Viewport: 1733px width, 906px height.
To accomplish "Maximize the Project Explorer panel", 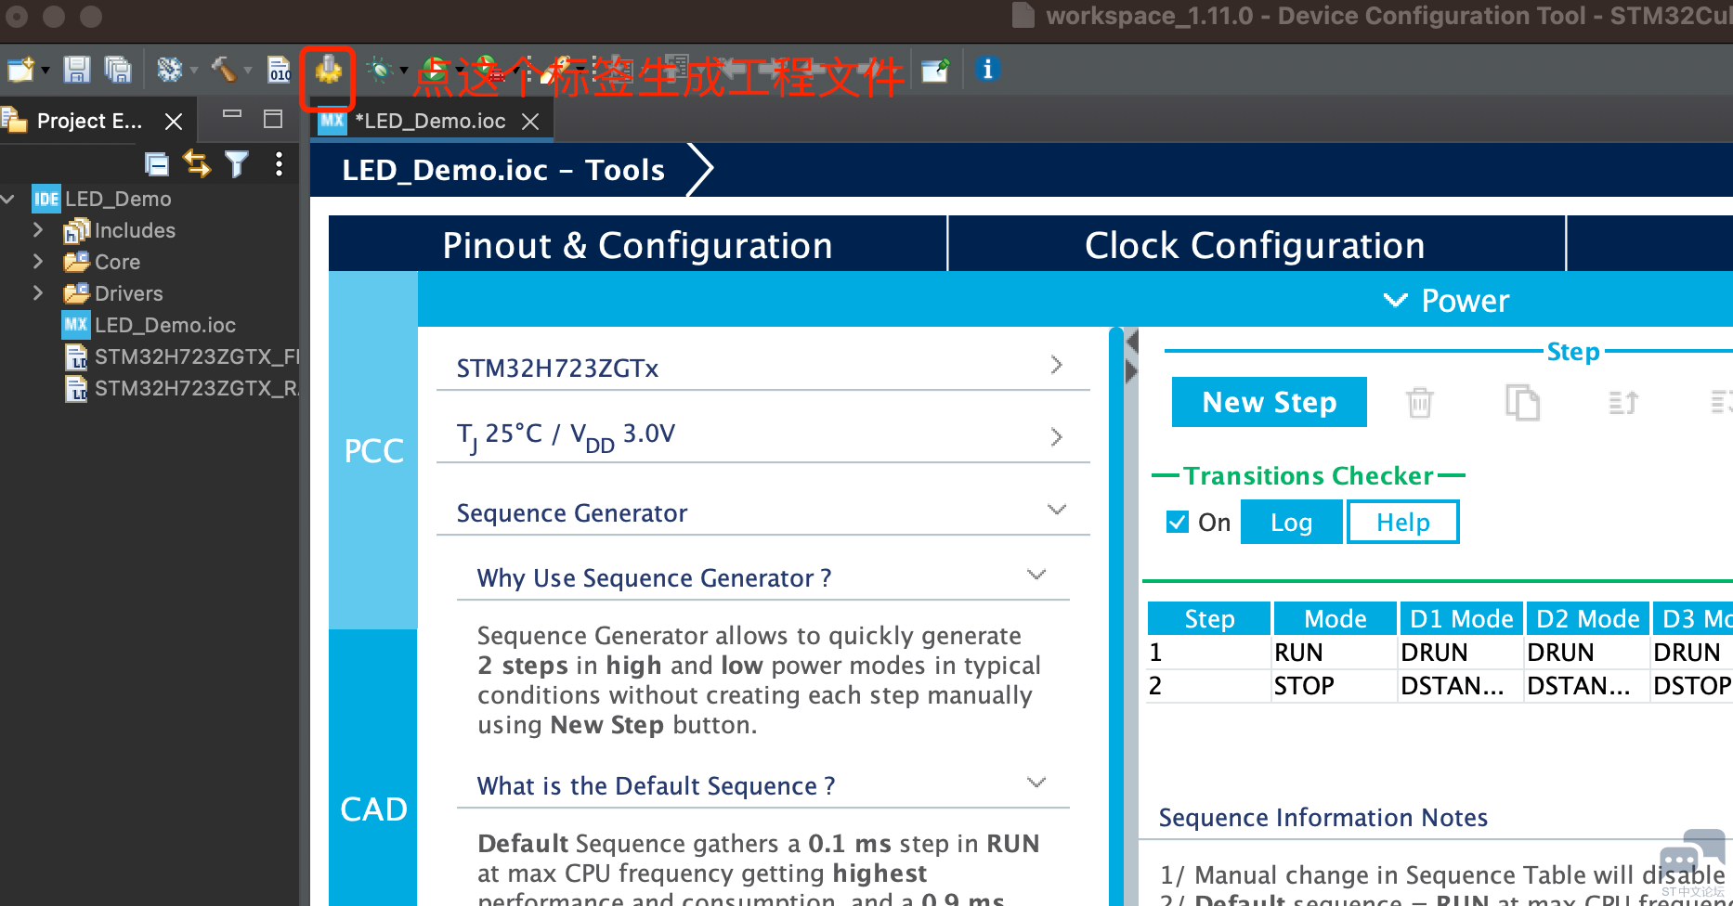I will point(273,119).
